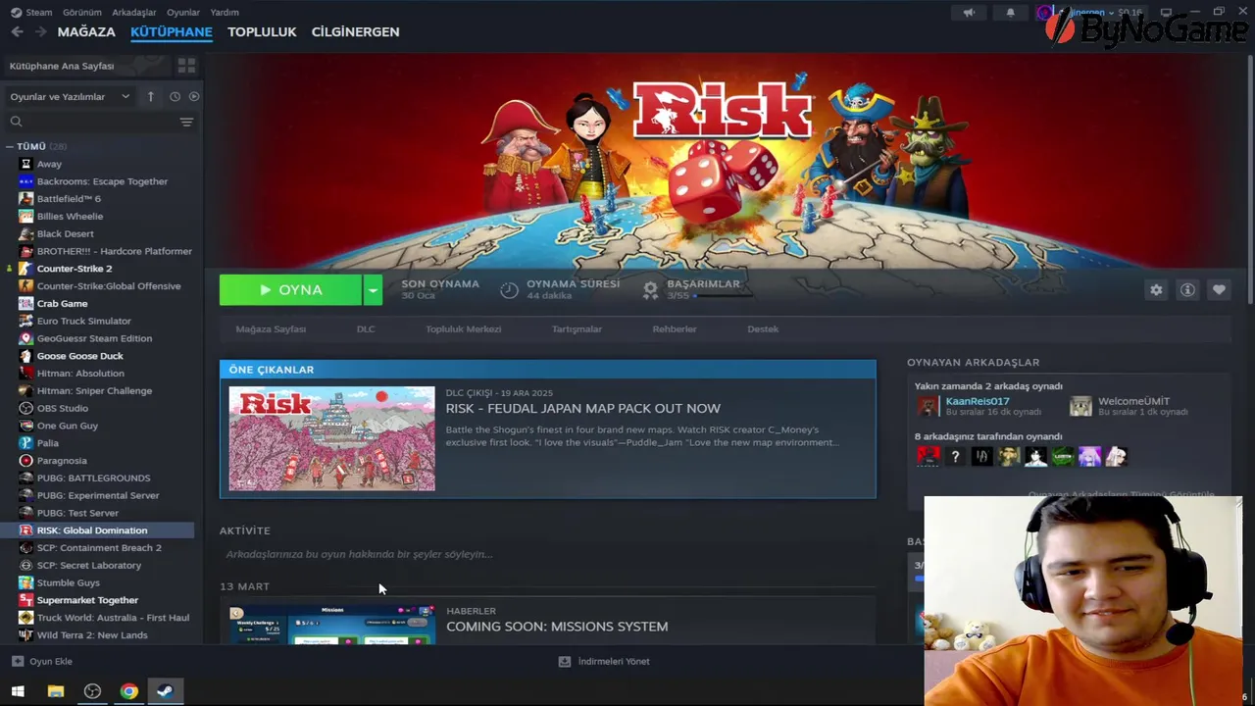Select Goose Goose Duck in library
This screenshot has width=1255, height=706.
click(80, 356)
